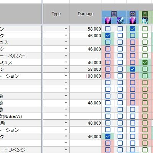This screenshot has height=153, width=153.
Task: Check the Paladin pink-skill box in ペルソナ row
Action: pyautogui.click(x=108, y=55)
